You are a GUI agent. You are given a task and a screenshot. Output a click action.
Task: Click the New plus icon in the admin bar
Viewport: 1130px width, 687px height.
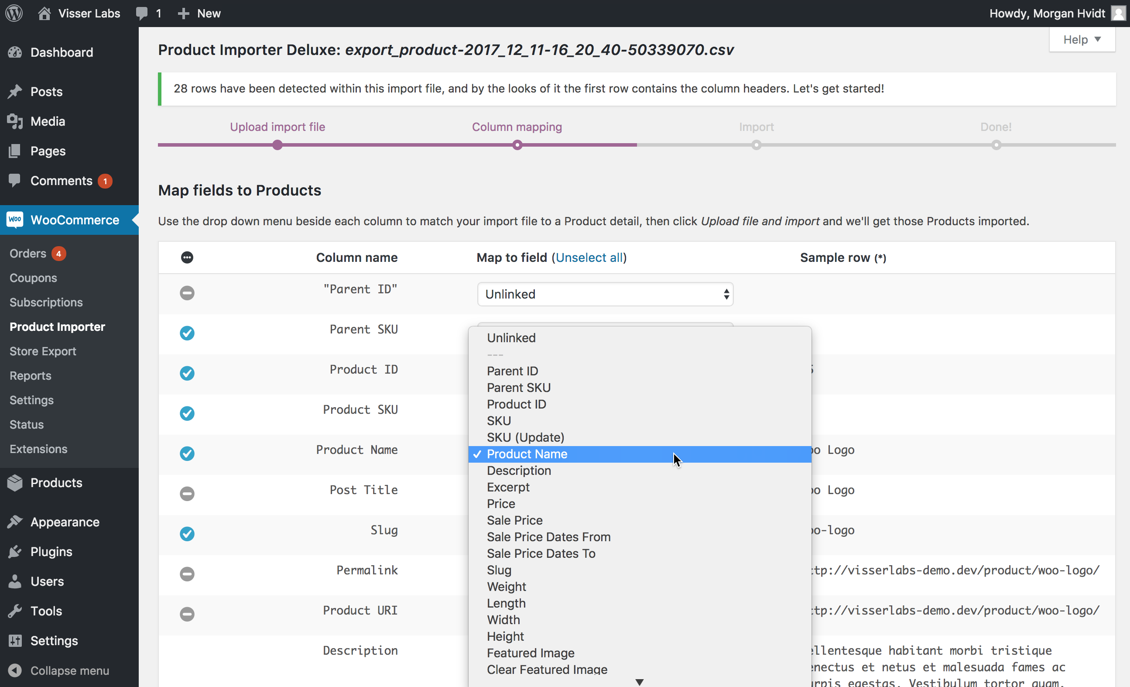(183, 13)
